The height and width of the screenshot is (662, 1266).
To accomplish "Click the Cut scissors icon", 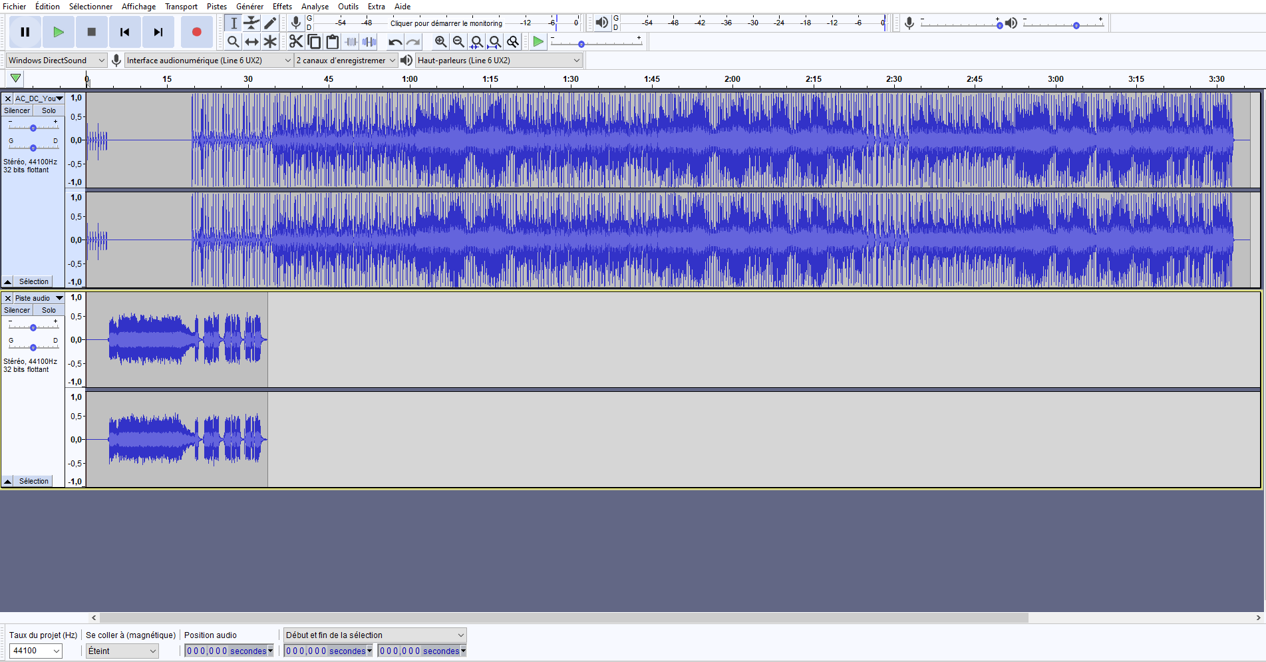I will [x=295, y=42].
